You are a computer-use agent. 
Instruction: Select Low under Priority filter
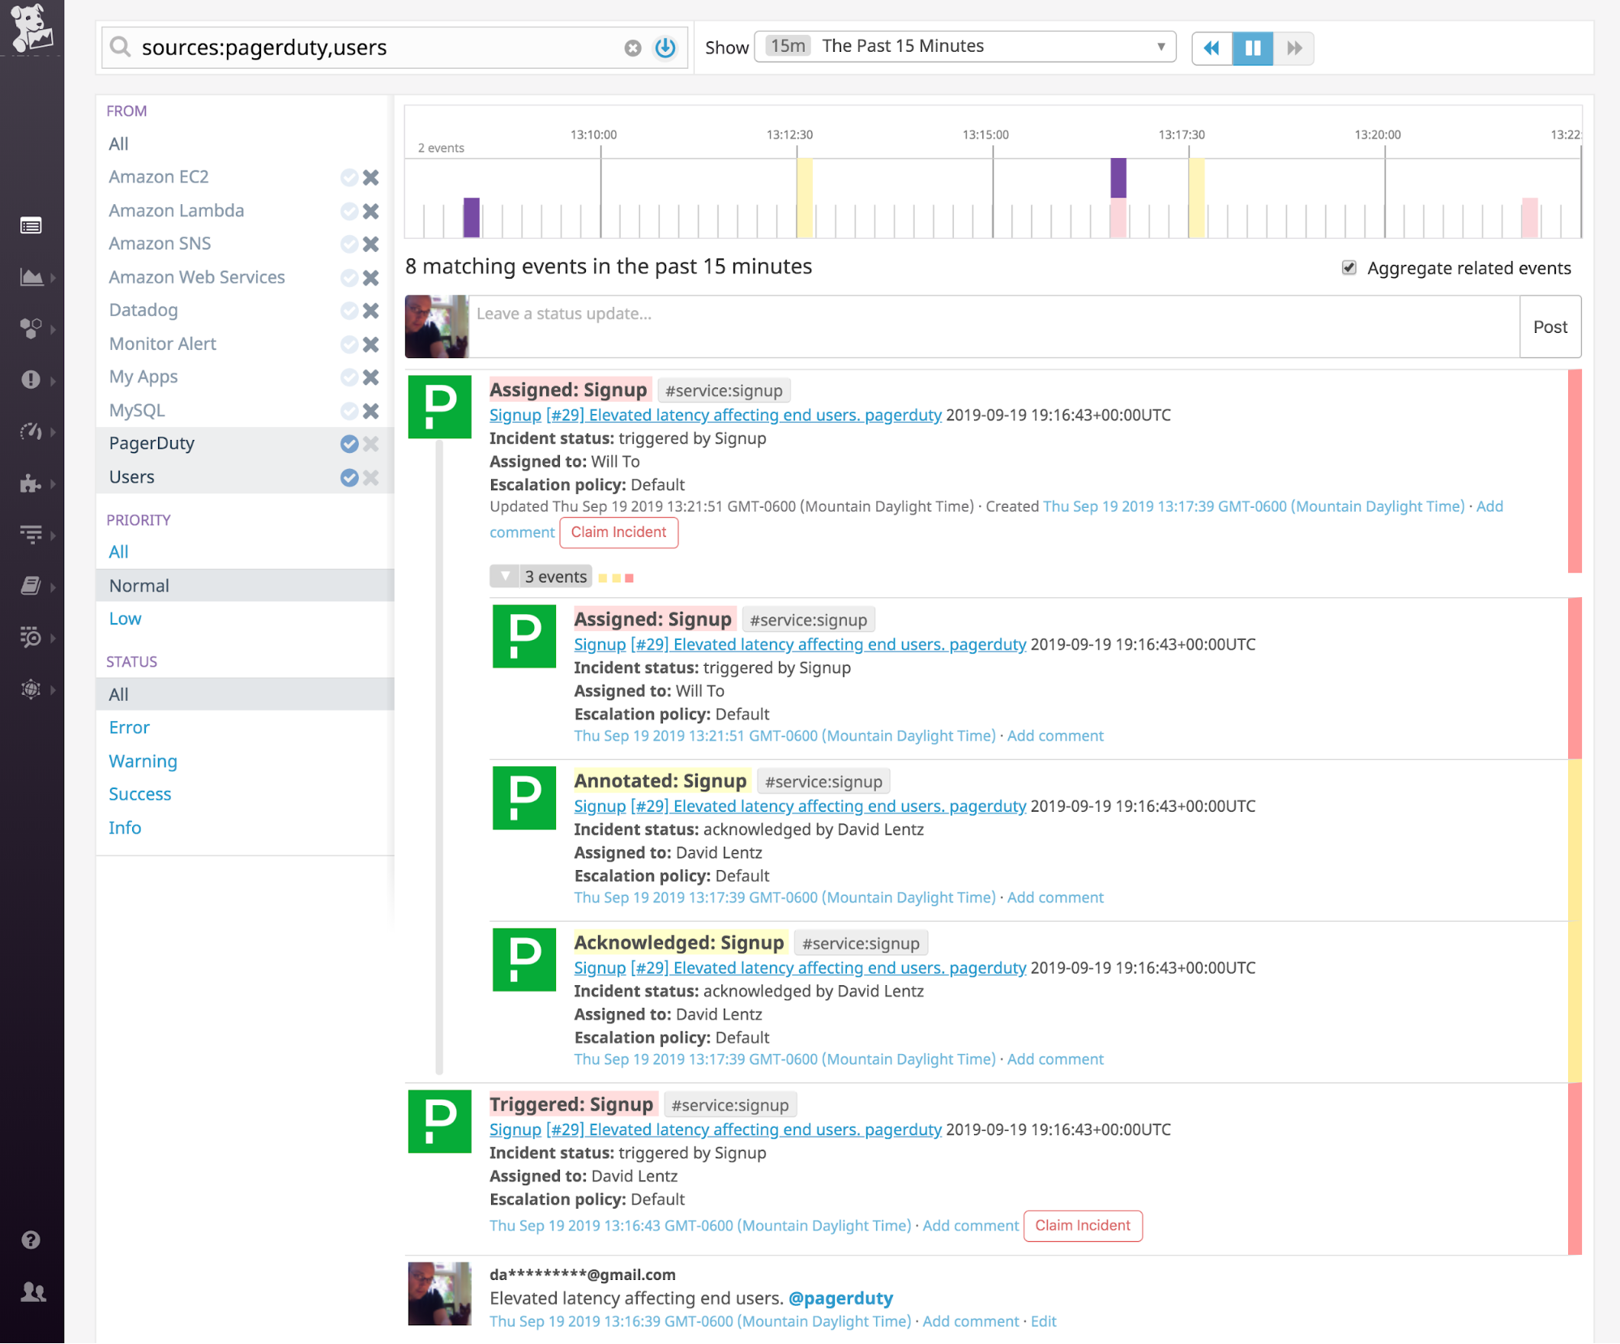(x=125, y=618)
